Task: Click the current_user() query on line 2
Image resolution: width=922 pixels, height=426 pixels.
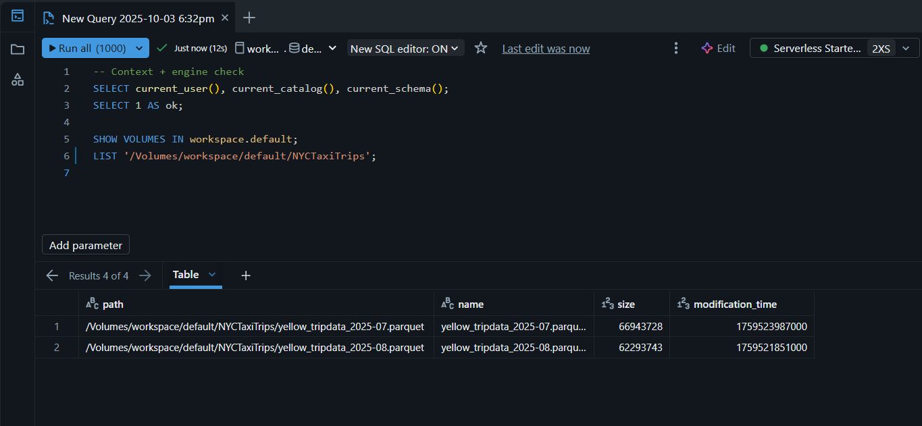Action: pos(271,88)
